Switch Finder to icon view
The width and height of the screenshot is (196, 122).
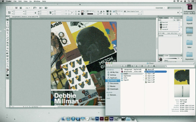coord(122,66)
